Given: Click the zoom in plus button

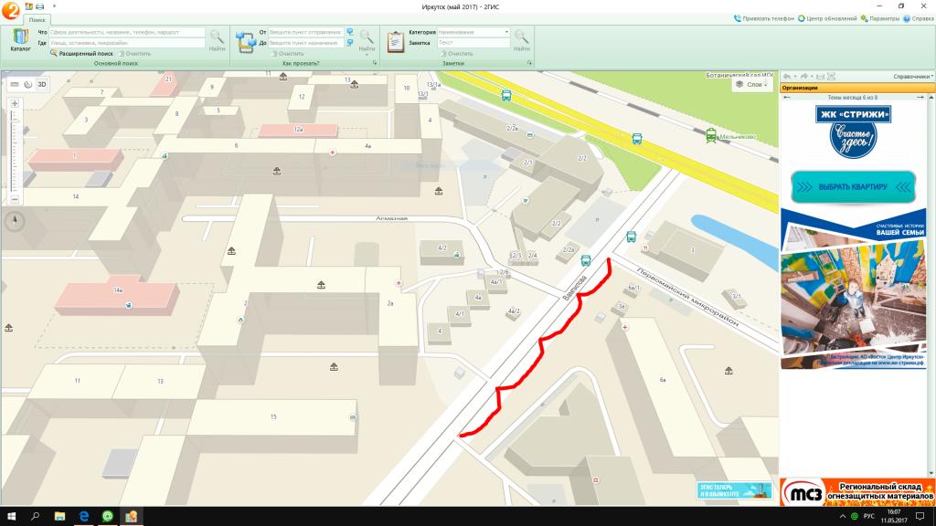Looking at the screenshot, I should click(x=15, y=103).
